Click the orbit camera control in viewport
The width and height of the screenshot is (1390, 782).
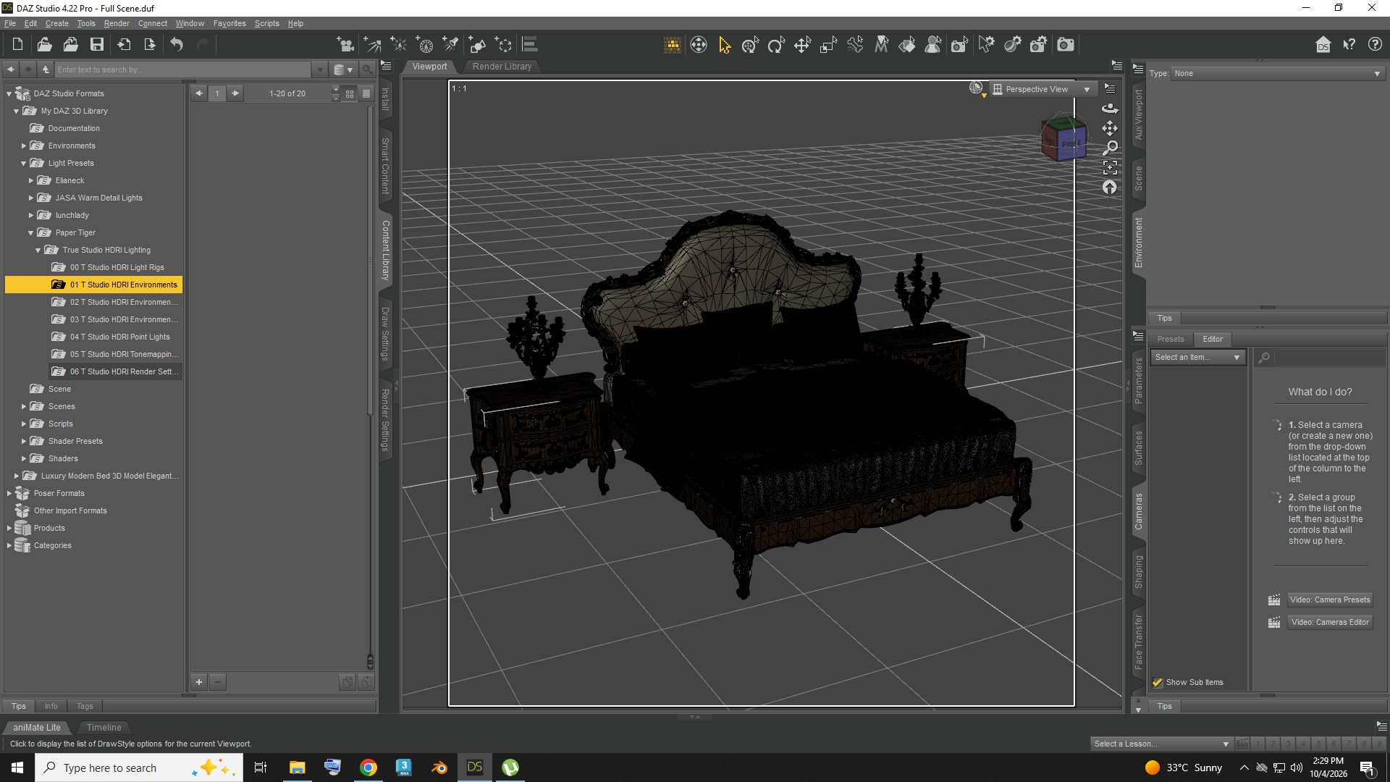(x=1110, y=108)
